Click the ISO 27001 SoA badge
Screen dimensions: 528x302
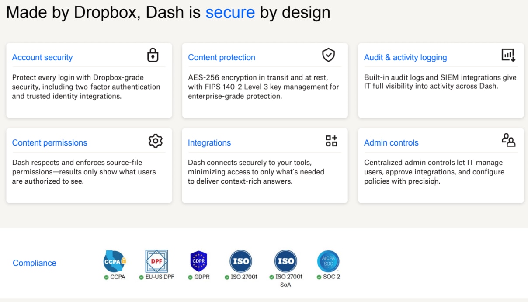click(x=286, y=261)
